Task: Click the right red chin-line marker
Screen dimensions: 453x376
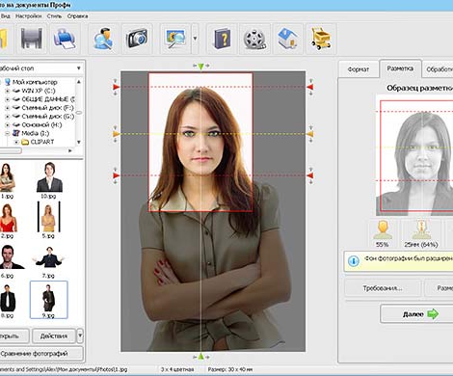Action: point(309,175)
